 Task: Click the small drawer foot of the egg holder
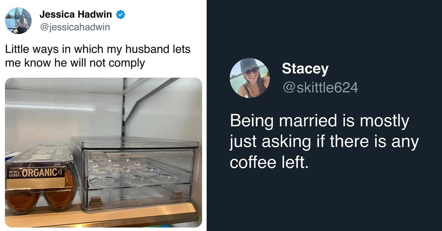(96, 201)
